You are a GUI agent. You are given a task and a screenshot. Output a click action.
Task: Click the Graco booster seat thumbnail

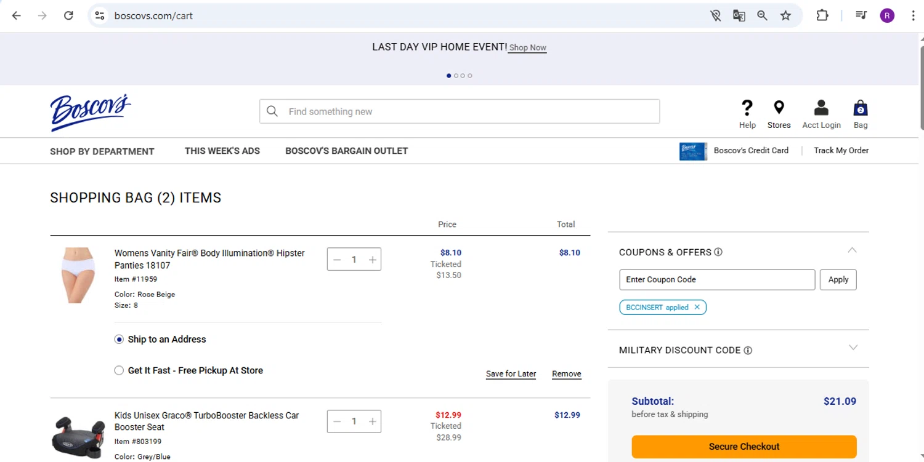coord(78,436)
